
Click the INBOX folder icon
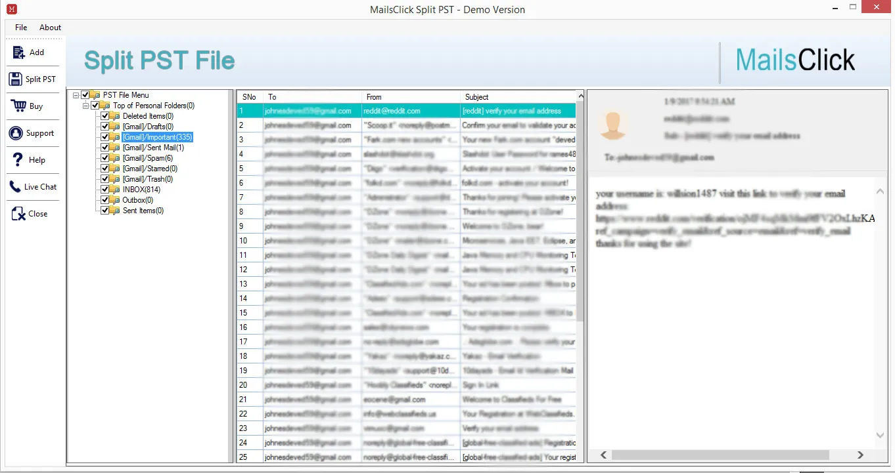point(115,190)
